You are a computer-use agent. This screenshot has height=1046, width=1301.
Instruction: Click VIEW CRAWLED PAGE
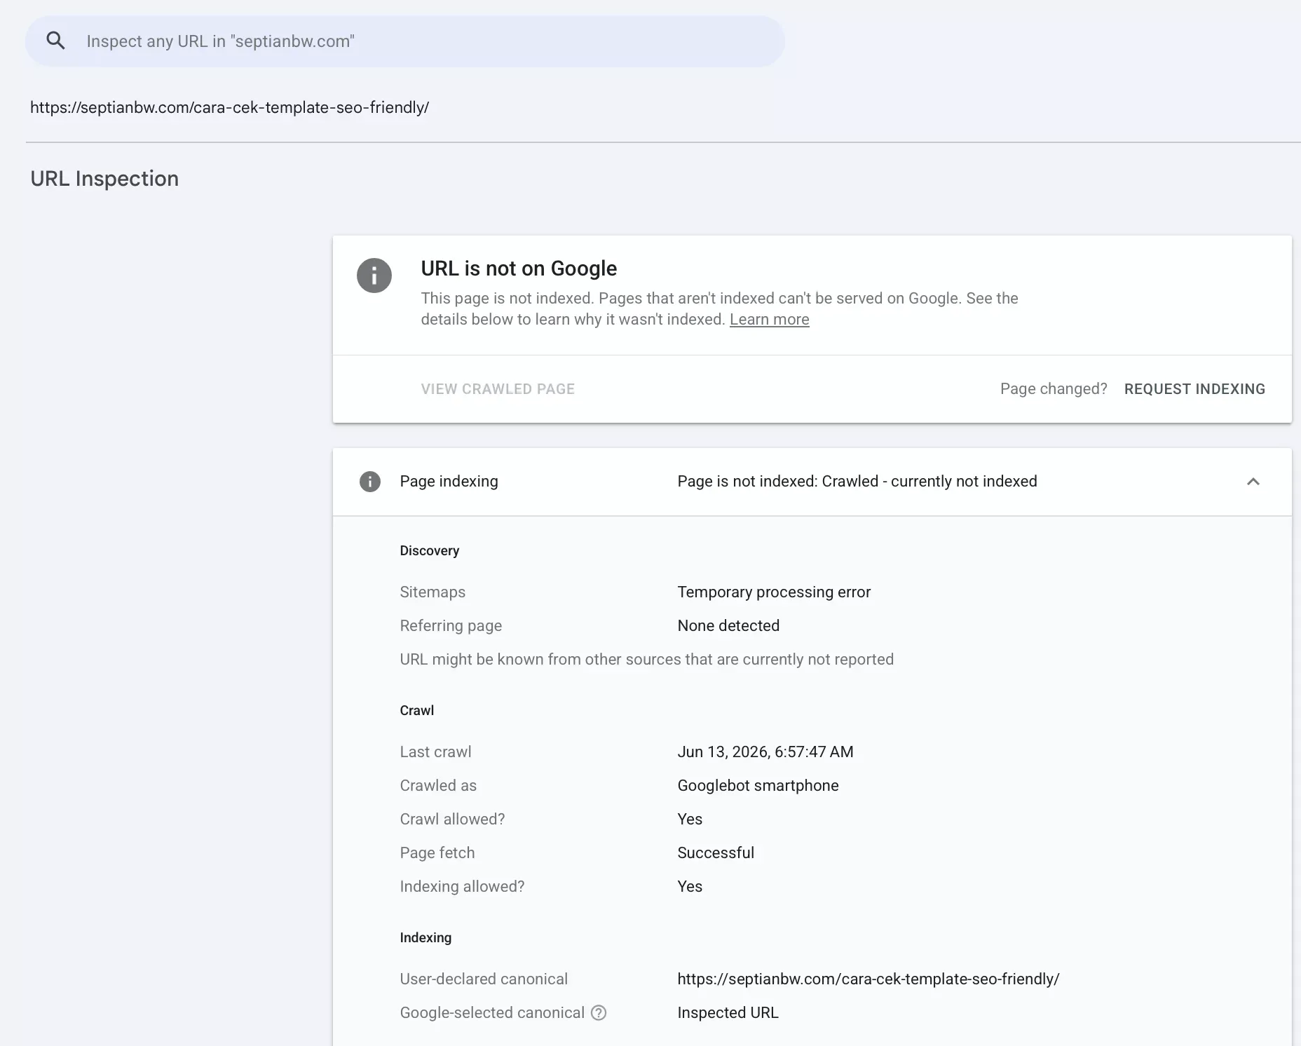tap(498, 389)
